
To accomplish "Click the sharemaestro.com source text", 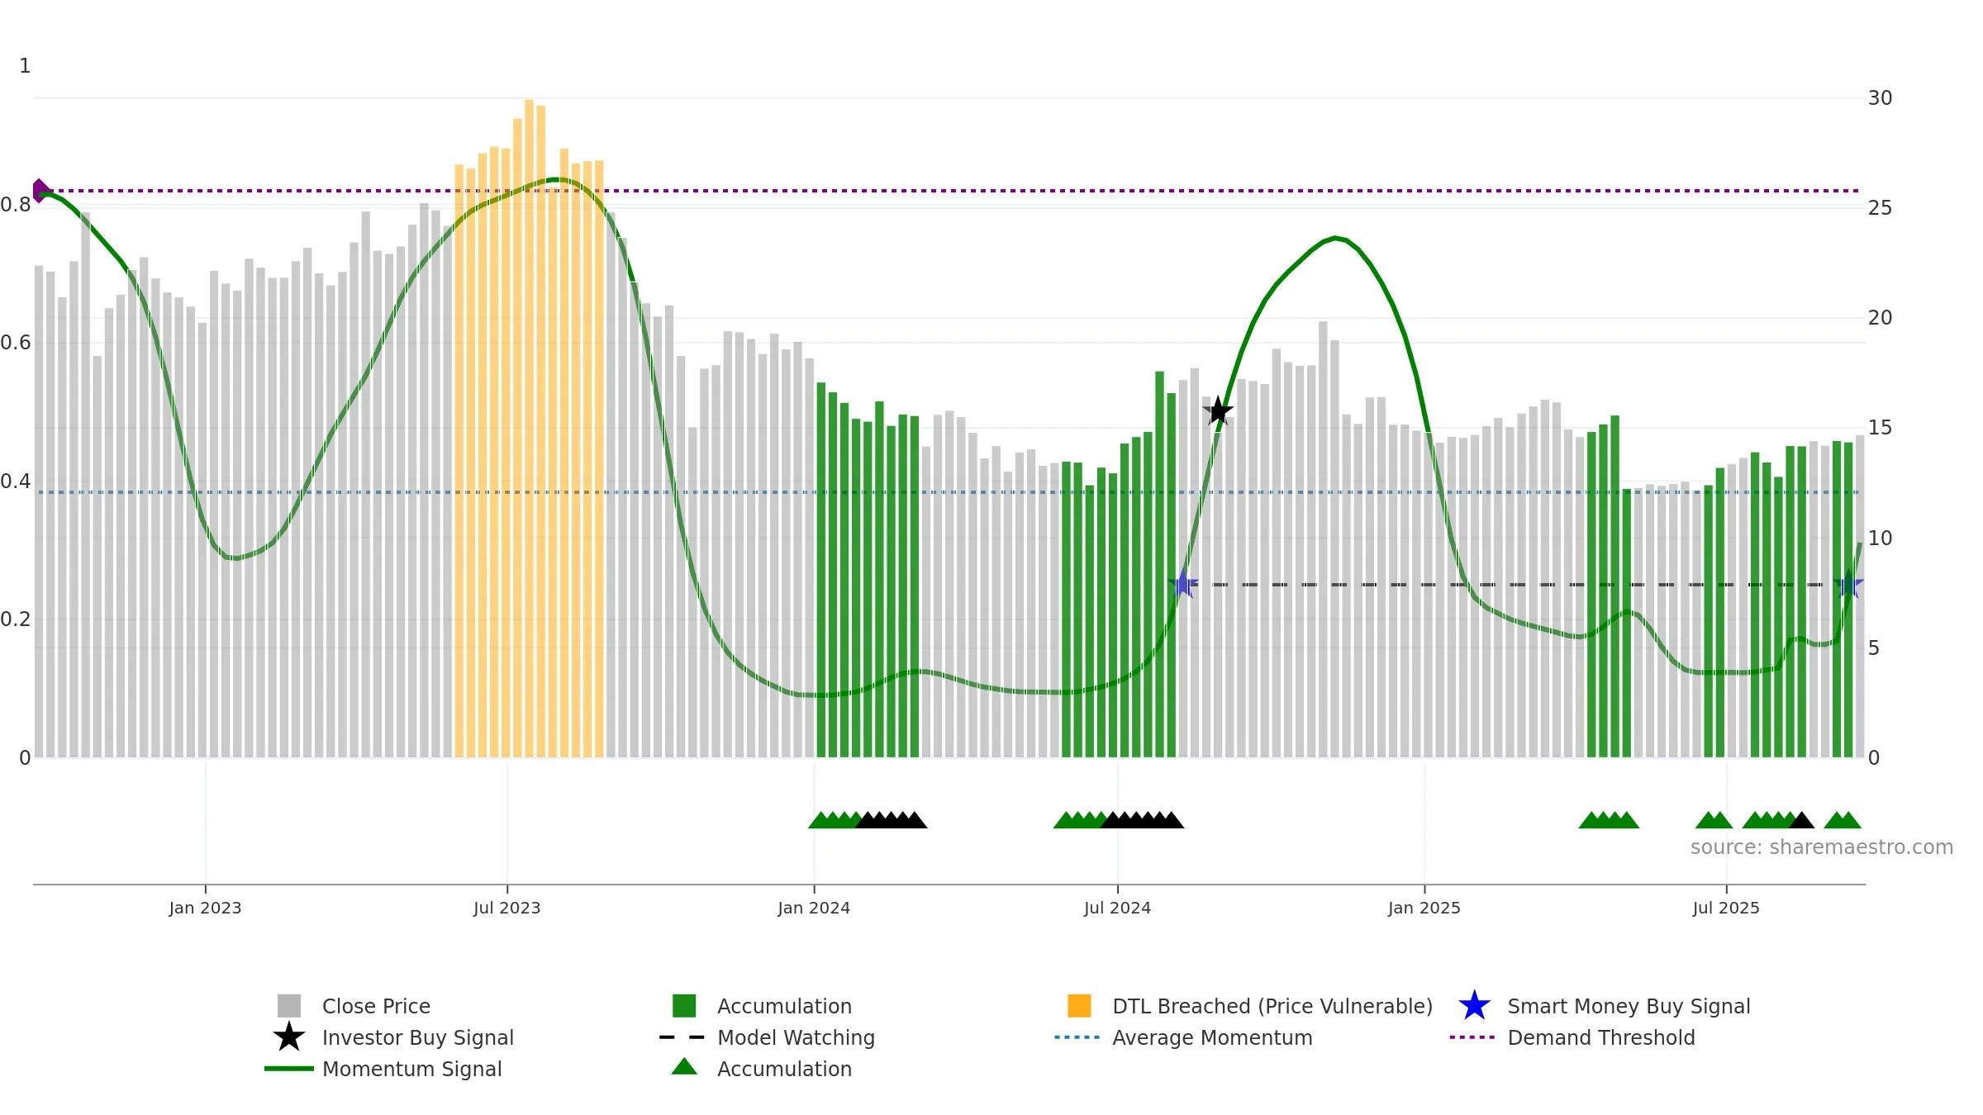I will point(1822,847).
